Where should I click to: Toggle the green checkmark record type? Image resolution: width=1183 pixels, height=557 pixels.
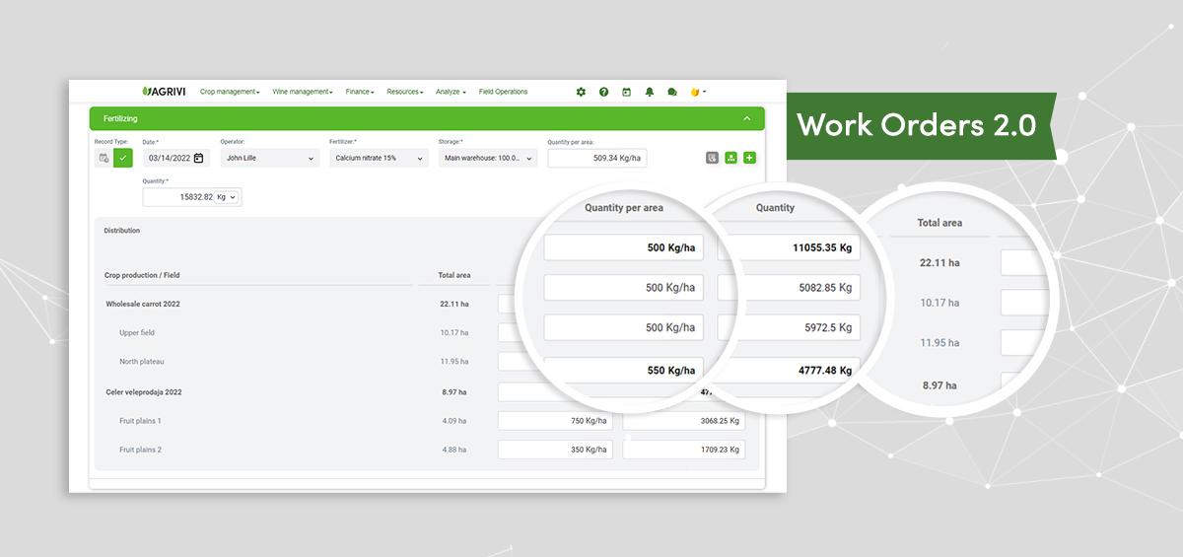123,158
